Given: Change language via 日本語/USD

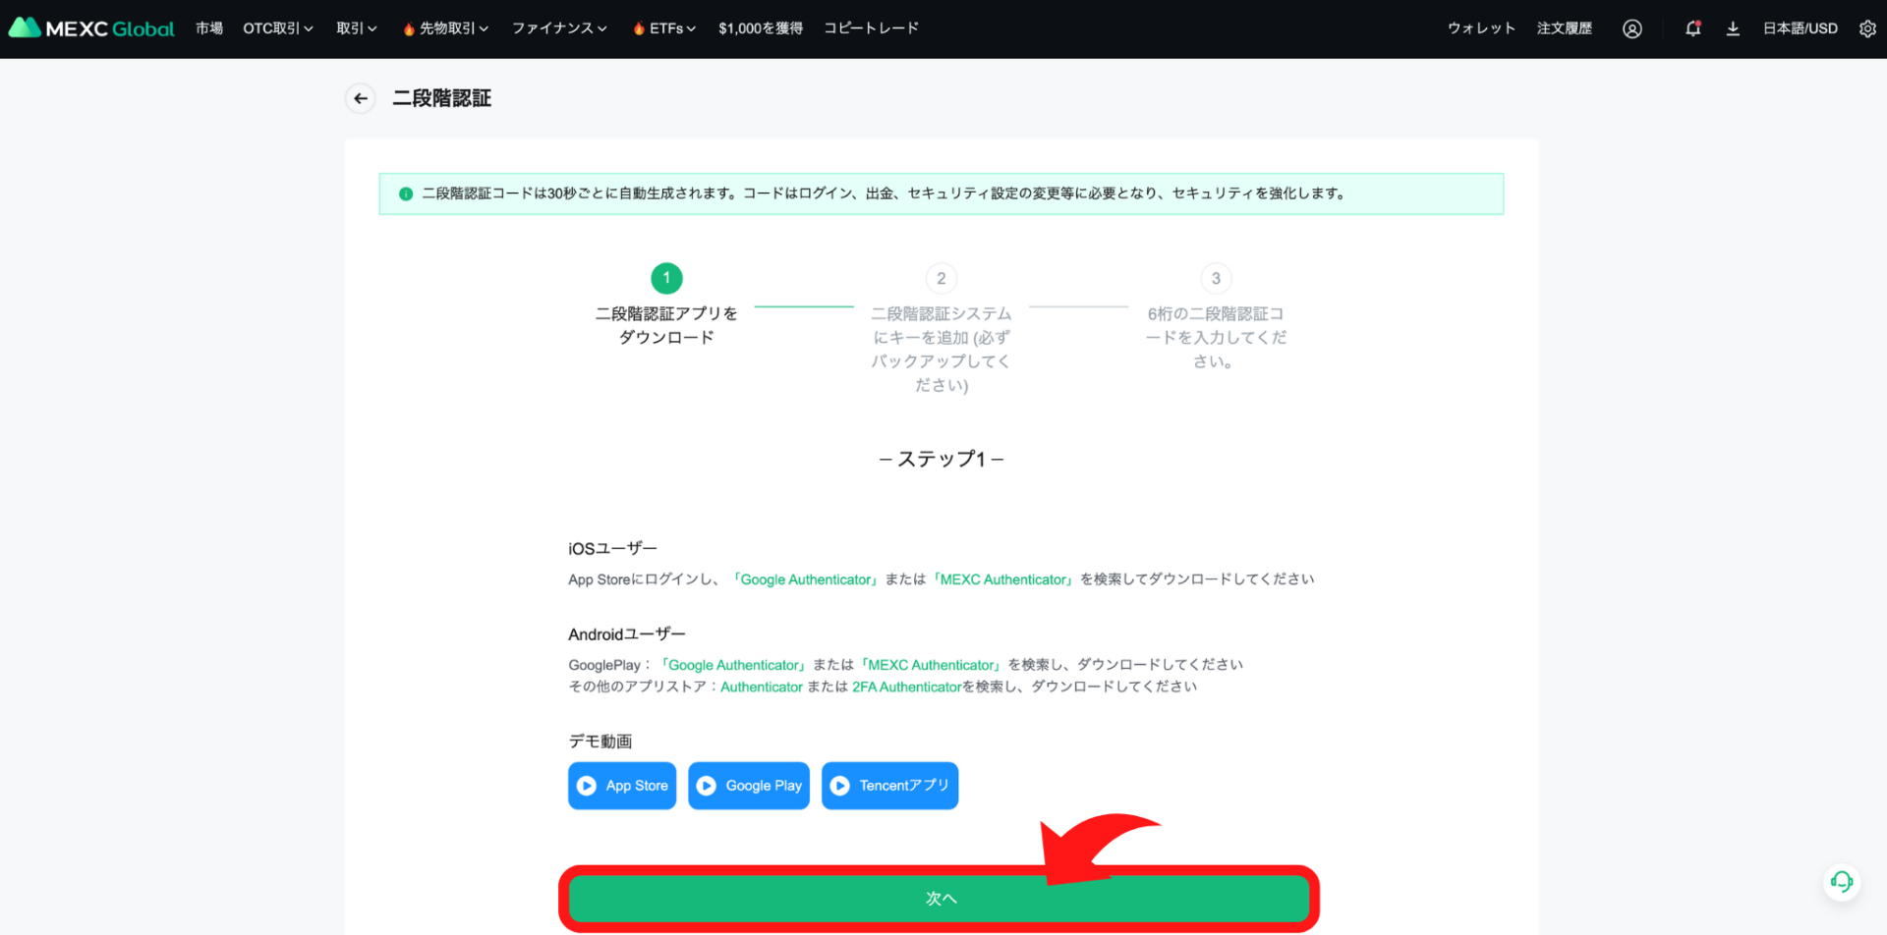Looking at the screenshot, I should [x=1801, y=28].
